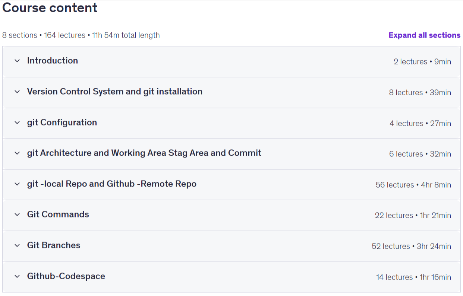Open Version Control System and git installation title
This screenshot has height=296, width=463.
pos(115,92)
